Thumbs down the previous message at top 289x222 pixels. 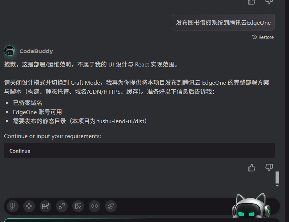pyautogui.click(x=269, y=2)
